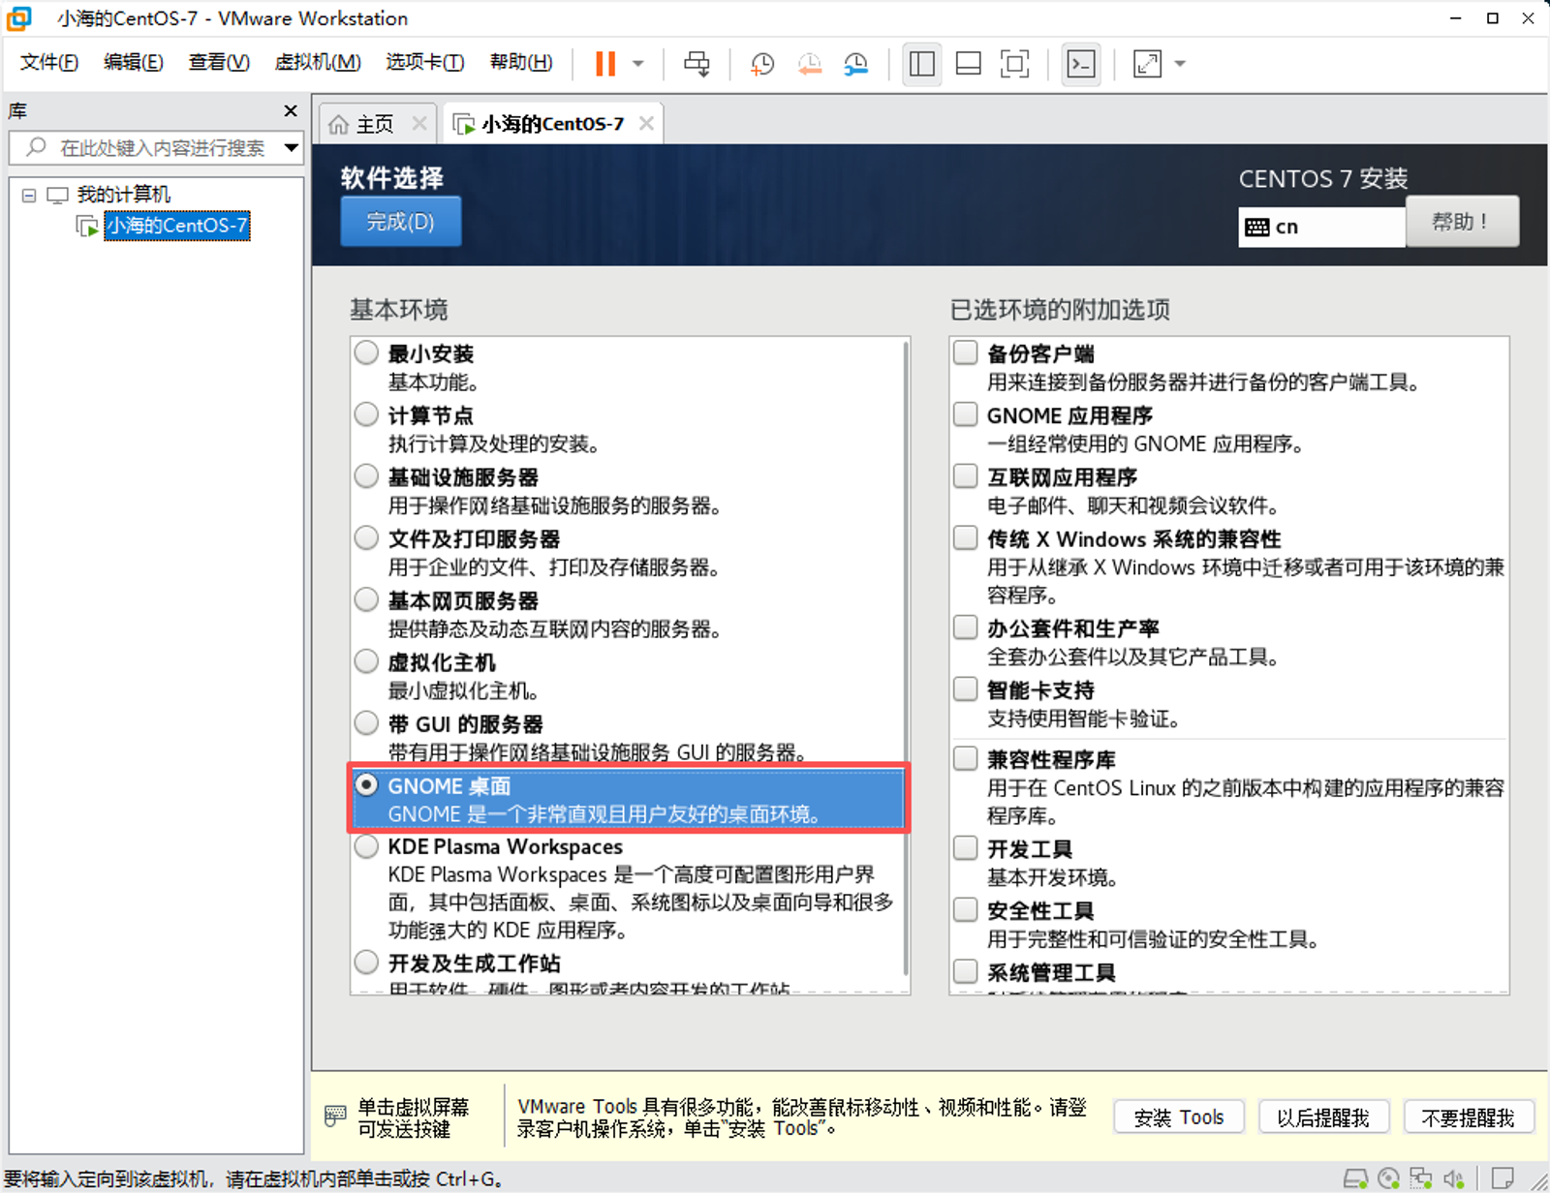Select the 开发及生成工作站 radio option
Screen dimensions: 1550x1193
[x=366, y=963]
